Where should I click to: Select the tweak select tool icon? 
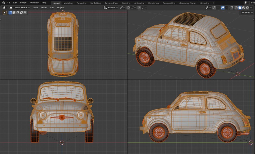coord(5,13)
